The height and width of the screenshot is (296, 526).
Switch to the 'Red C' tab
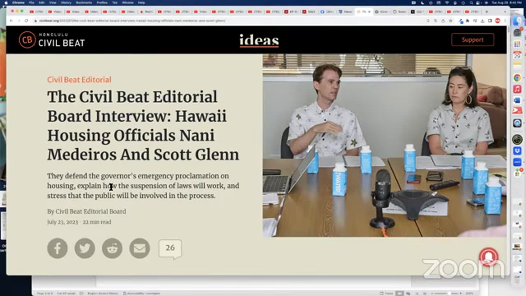coord(146,12)
